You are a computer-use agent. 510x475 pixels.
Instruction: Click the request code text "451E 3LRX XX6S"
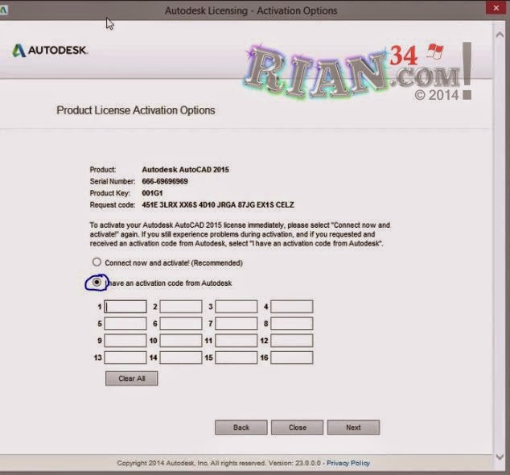coord(169,204)
